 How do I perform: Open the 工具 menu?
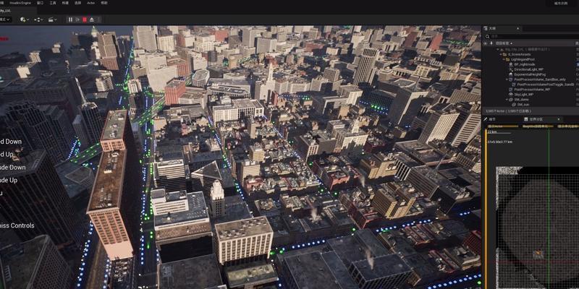[53, 3]
